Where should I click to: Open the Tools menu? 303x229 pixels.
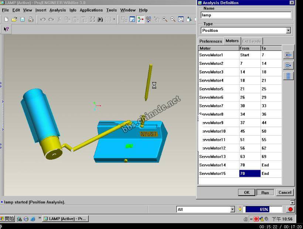tap(112, 10)
